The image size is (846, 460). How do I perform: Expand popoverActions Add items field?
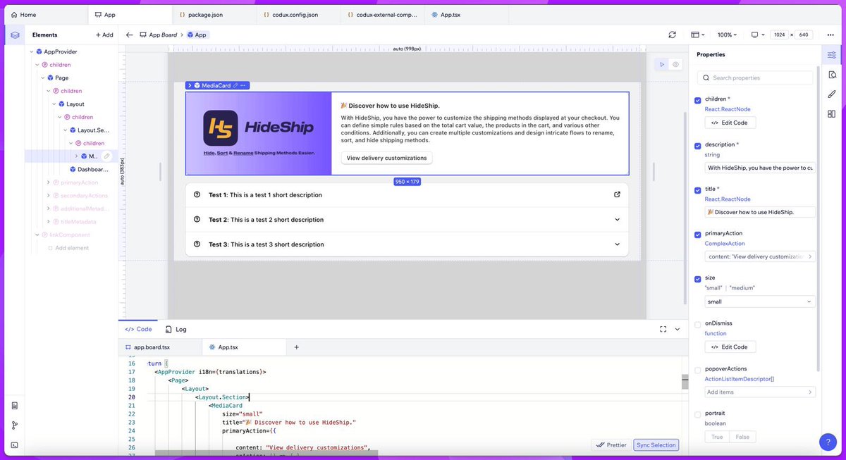tap(760, 392)
